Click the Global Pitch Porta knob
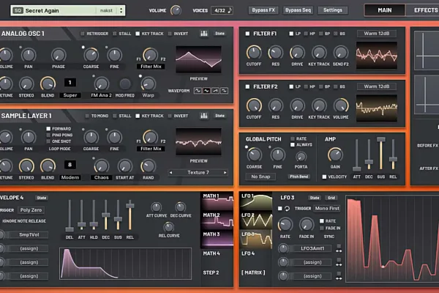This screenshot has height=293, width=439. [x=301, y=157]
